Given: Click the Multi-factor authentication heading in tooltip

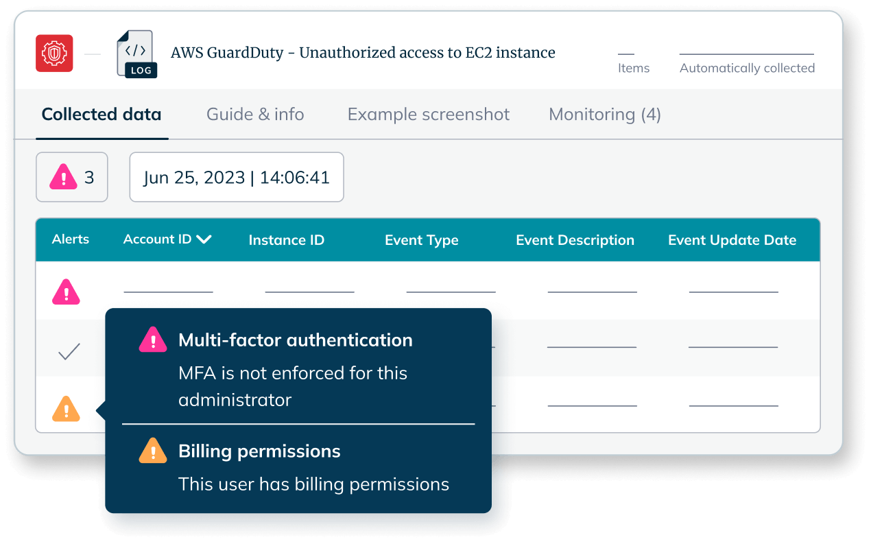Looking at the screenshot, I should pos(296,340).
